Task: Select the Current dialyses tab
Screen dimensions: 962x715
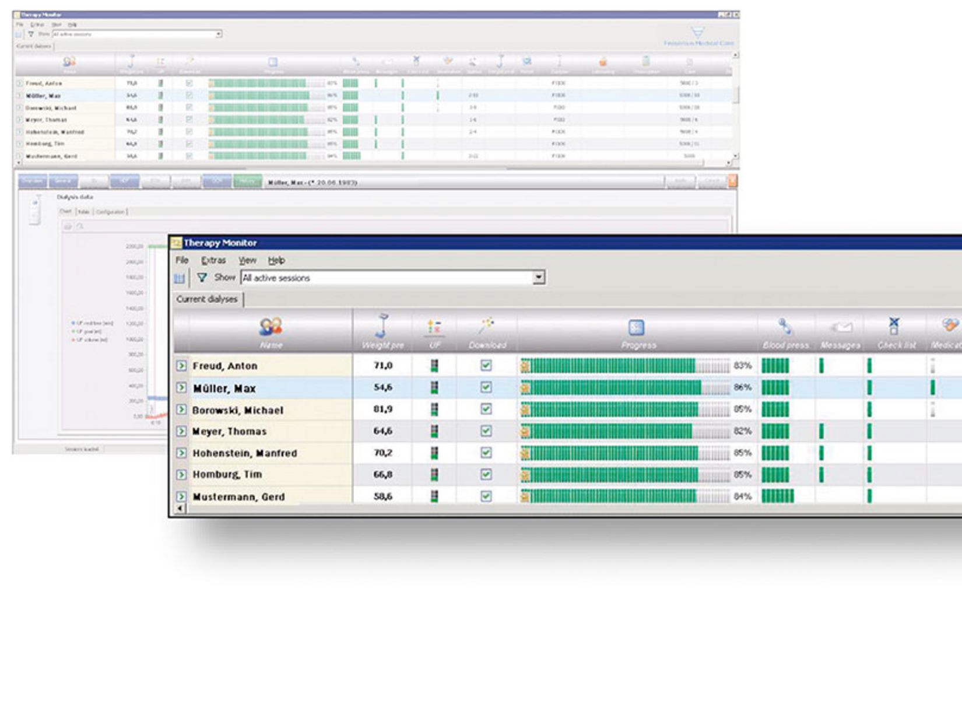Action: pyautogui.click(x=207, y=299)
